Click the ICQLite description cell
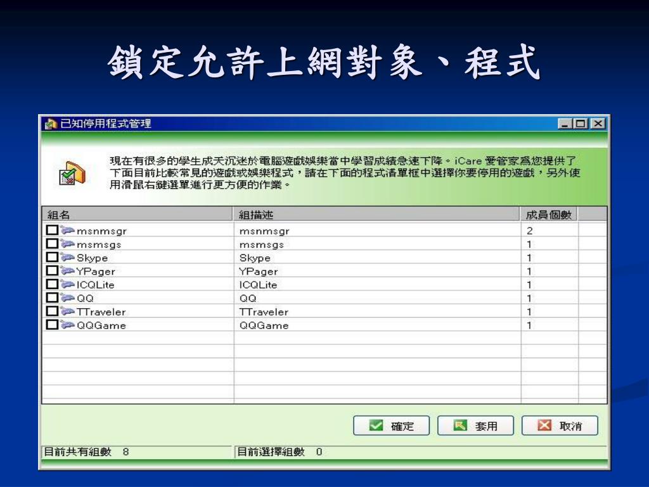This screenshot has height=487, width=649. coord(377,284)
